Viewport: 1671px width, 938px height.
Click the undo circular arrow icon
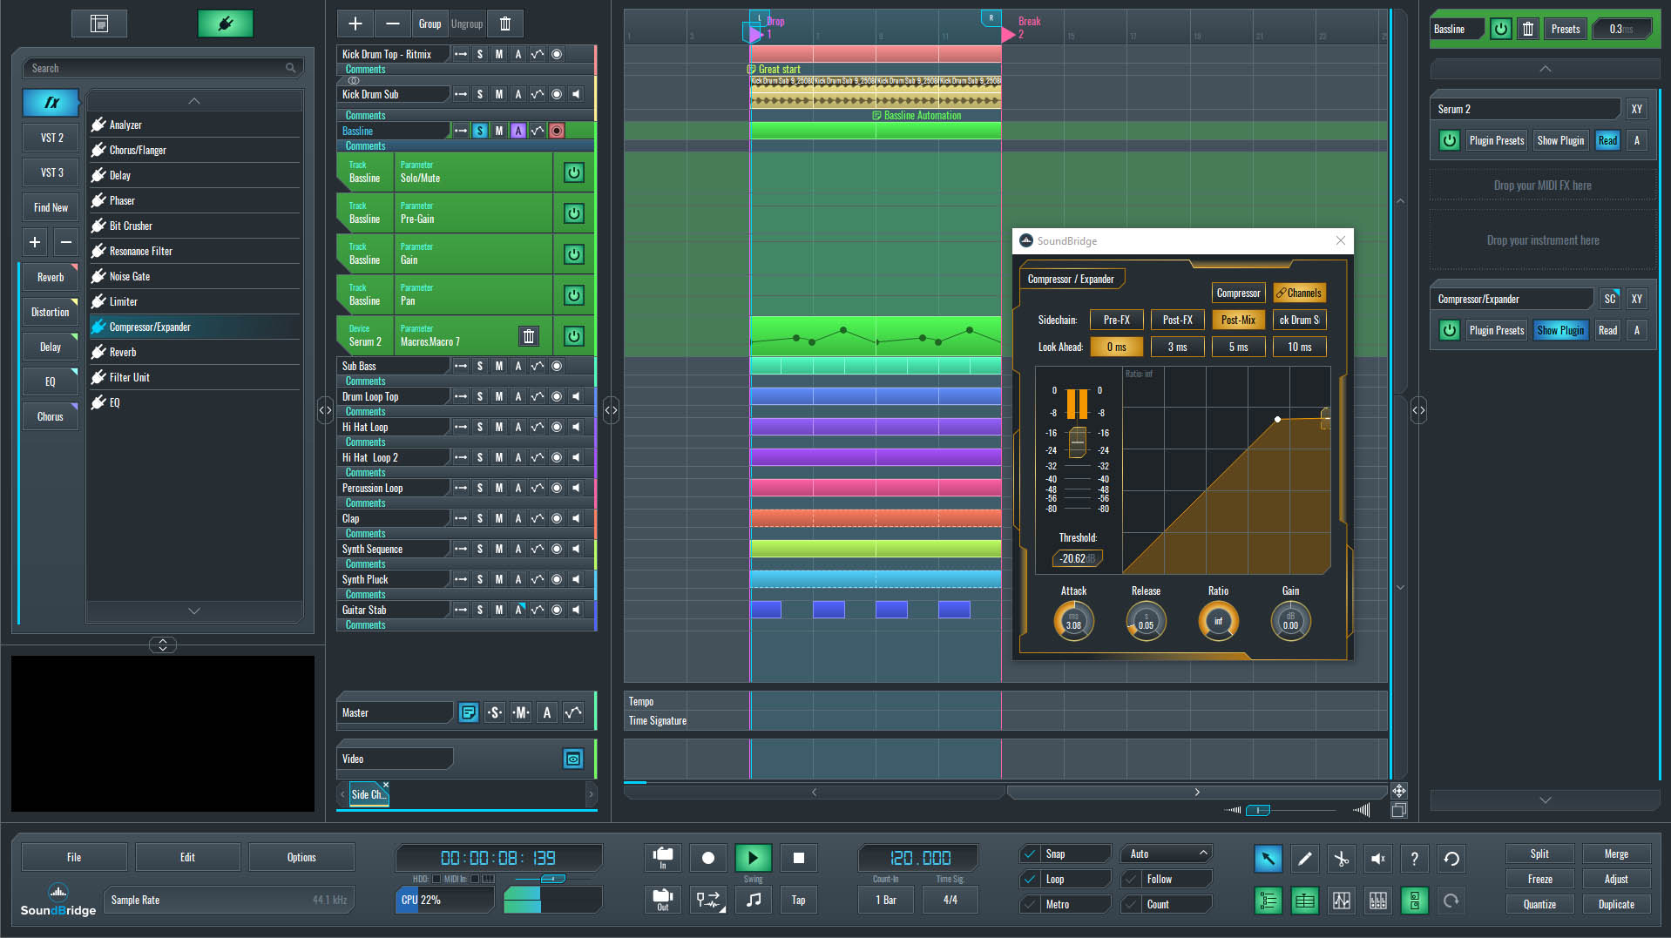1451,859
